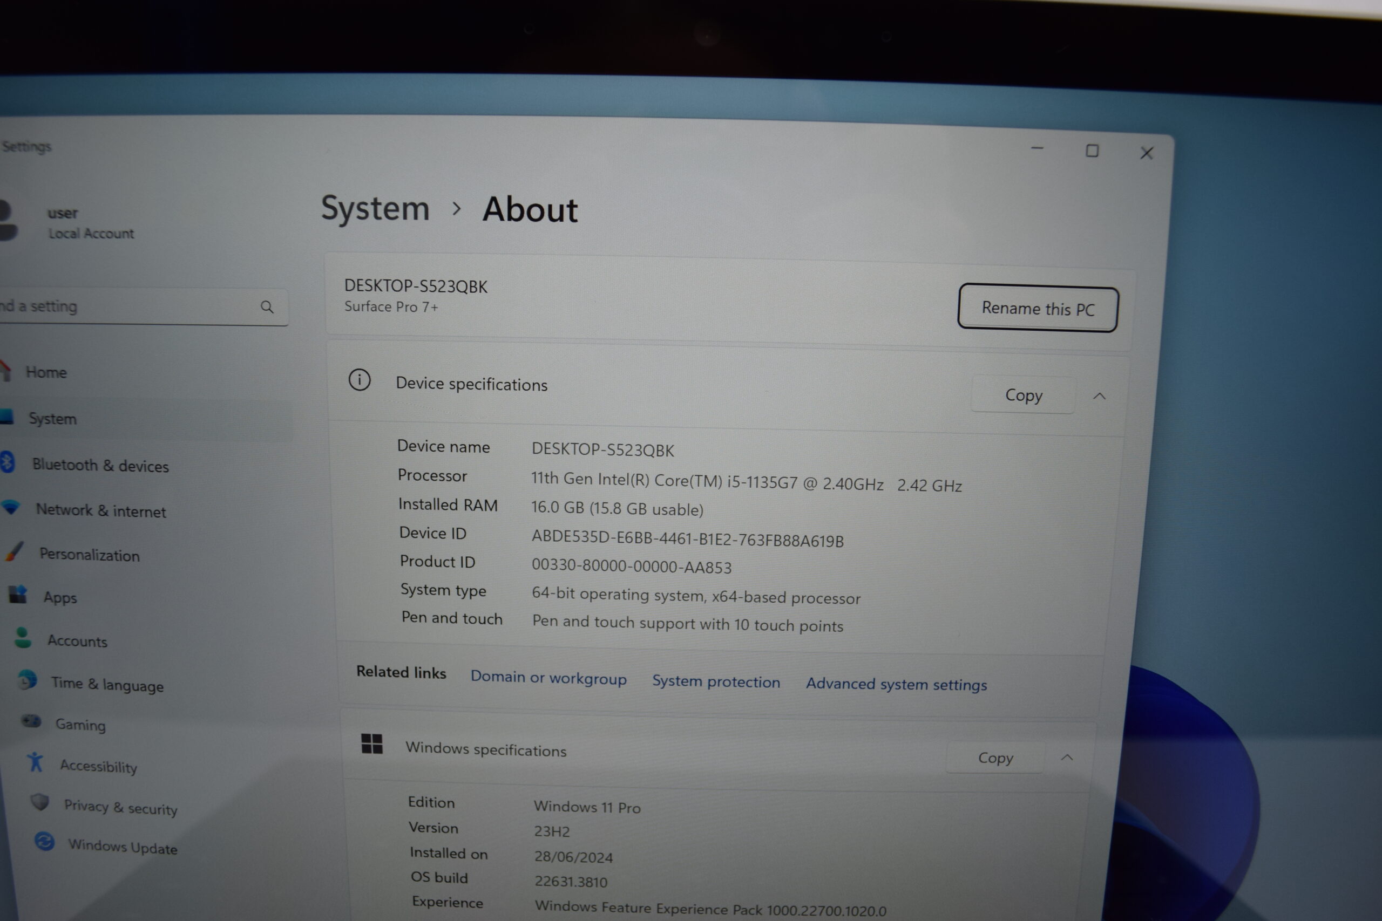
Task: Click the Privacy & security shield icon
Action: tap(40, 802)
